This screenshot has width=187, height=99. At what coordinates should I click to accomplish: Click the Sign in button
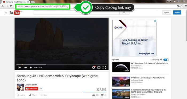tap(177, 12)
